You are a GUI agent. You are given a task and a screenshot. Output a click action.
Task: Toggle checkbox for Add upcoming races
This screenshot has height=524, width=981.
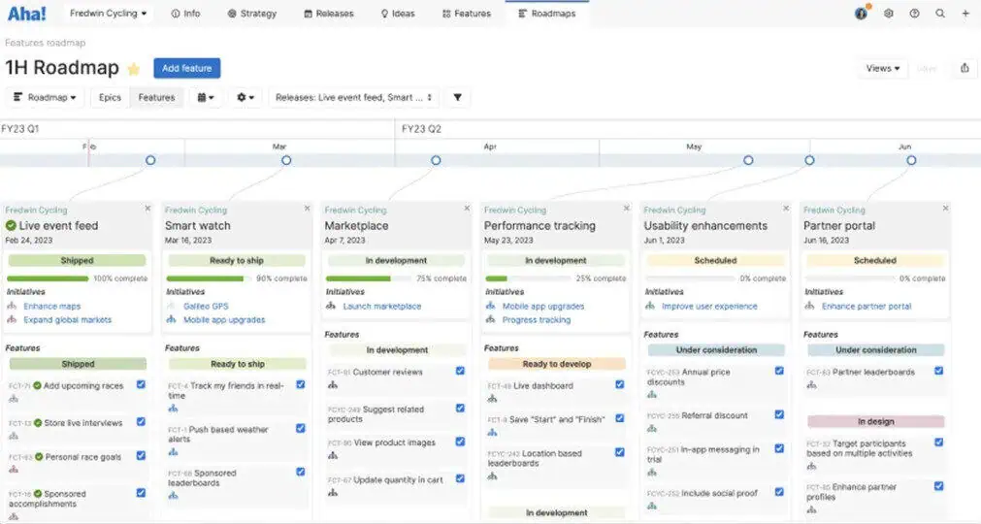(x=141, y=384)
